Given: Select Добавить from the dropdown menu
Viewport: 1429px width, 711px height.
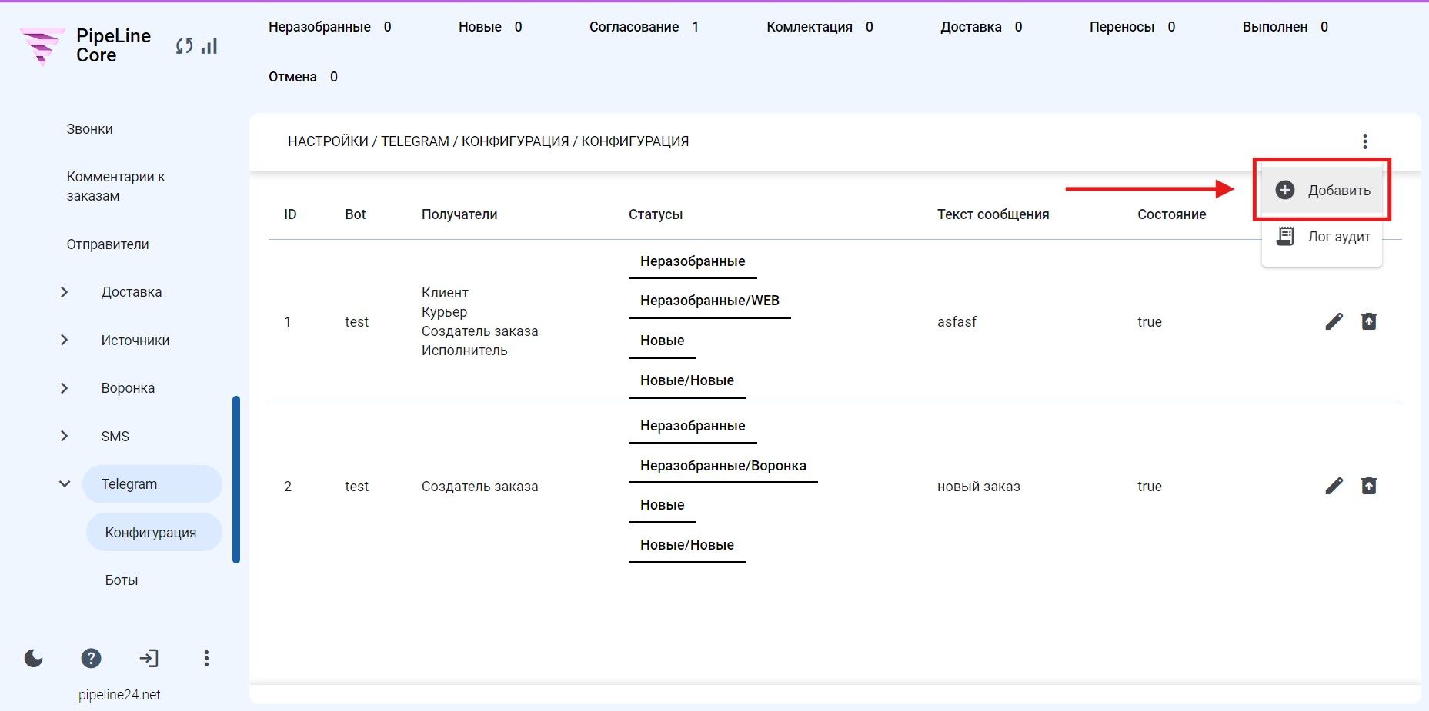Looking at the screenshot, I should click(1322, 190).
